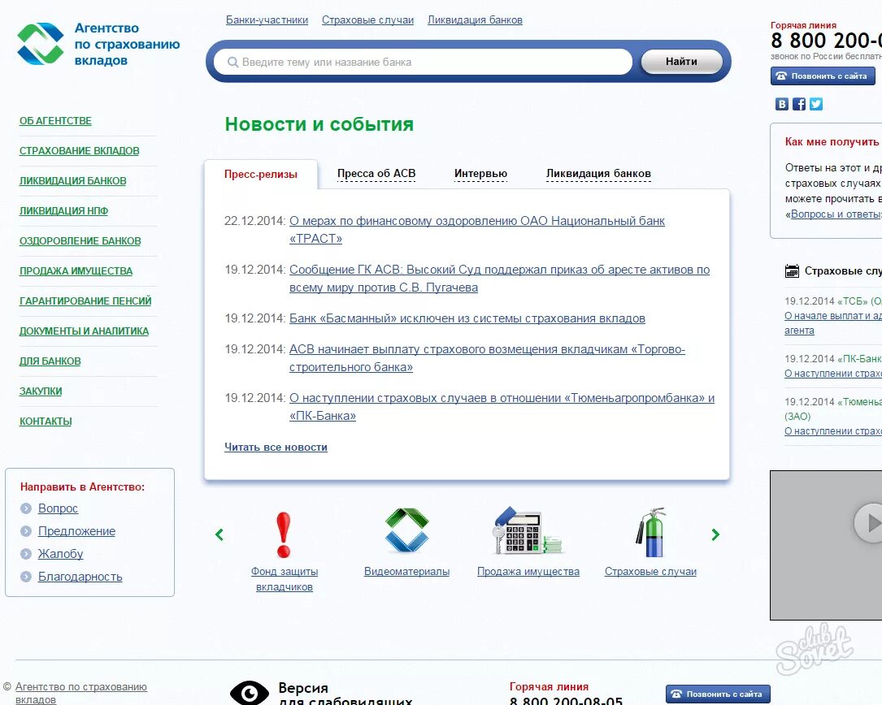Open ДОКУМЕНТЫ И АНАЛИТИКА menu item
This screenshot has height=705, width=882.
click(x=85, y=331)
